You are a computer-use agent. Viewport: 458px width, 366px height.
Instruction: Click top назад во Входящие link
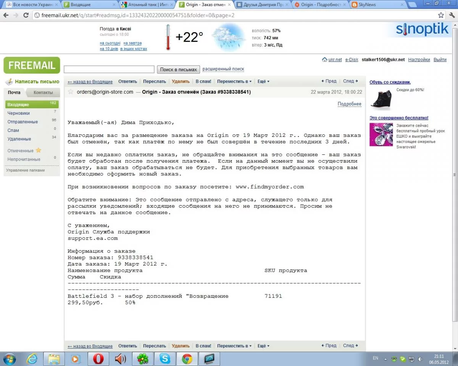90,82
